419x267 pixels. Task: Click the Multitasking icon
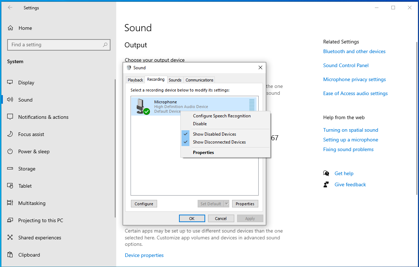(x=10, y=203)
